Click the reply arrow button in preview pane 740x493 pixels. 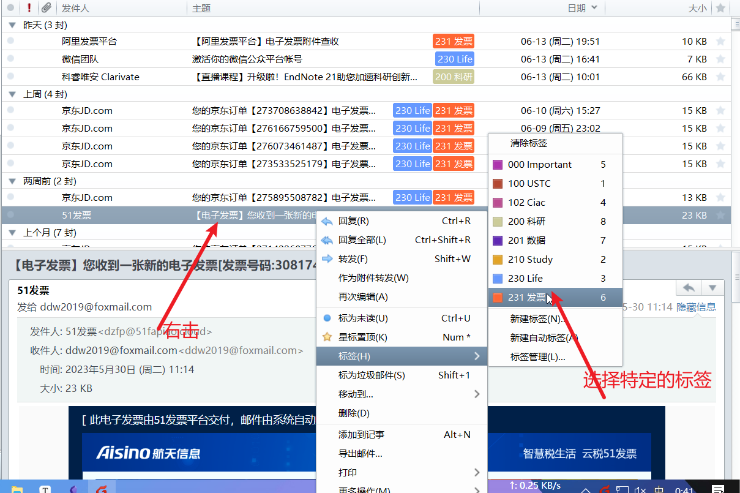[x=689, y=288]
